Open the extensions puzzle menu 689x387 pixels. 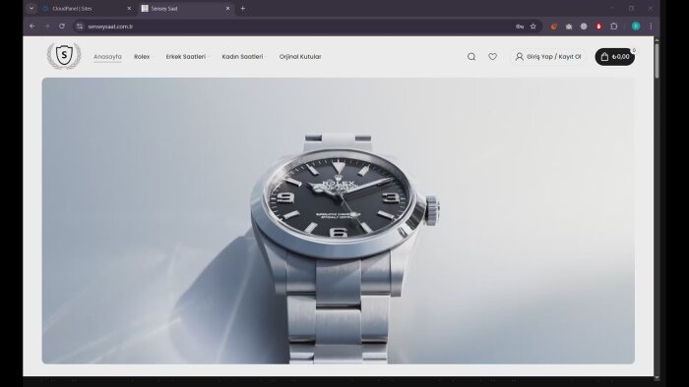pyautogui.click(x=614, y=27)
